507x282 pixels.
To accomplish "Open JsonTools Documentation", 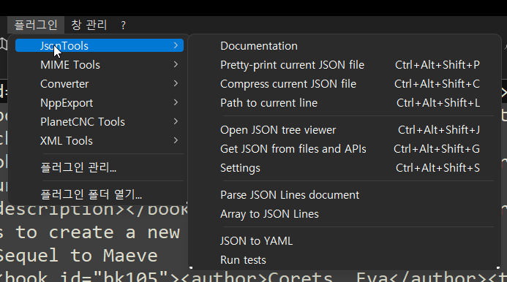I will 345,45.
